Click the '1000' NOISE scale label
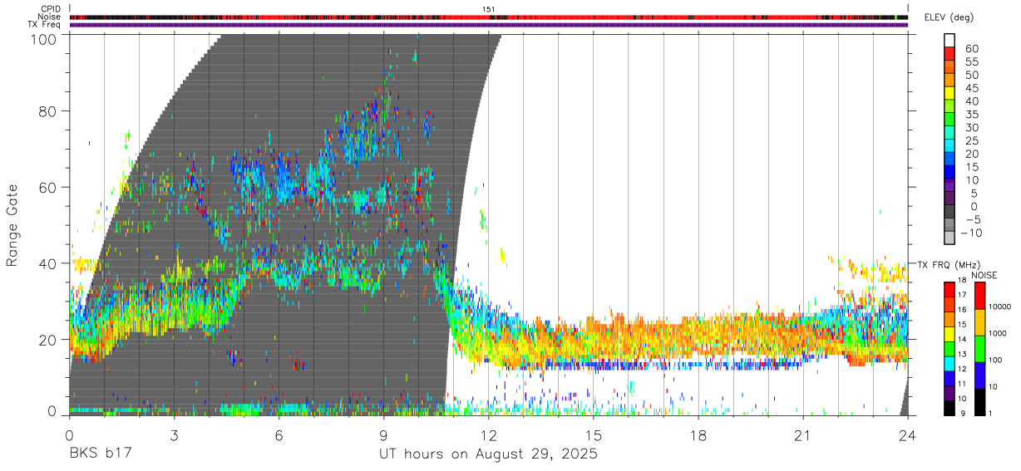The height and width of the screenshot is (471, 1021). (998, 334)
